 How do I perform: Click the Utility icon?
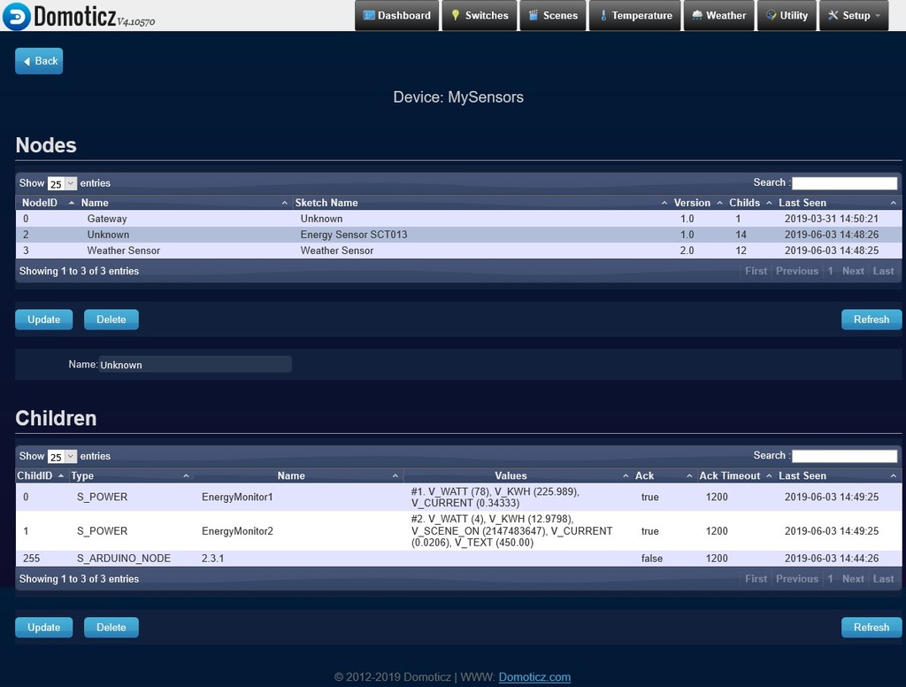(x=772, y=16)
